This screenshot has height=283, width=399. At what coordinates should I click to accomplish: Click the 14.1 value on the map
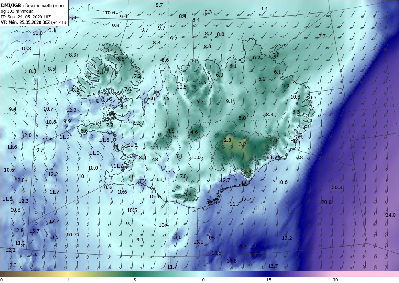pos(213,237)
